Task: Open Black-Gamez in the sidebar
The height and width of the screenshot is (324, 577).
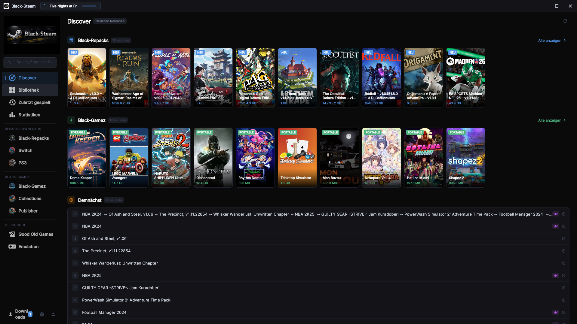Action: [30, 186]
